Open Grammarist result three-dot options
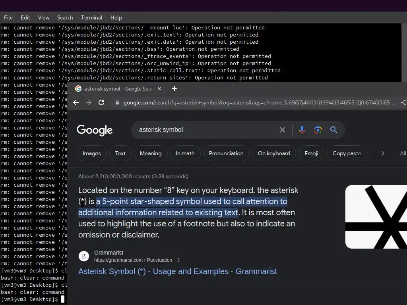This screenshot has height=305, width=407. 179,260
